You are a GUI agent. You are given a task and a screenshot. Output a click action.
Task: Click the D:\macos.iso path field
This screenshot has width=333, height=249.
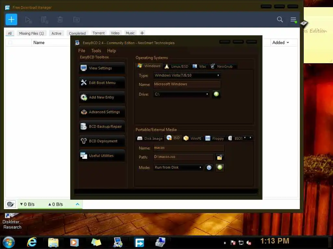(183, 157)
